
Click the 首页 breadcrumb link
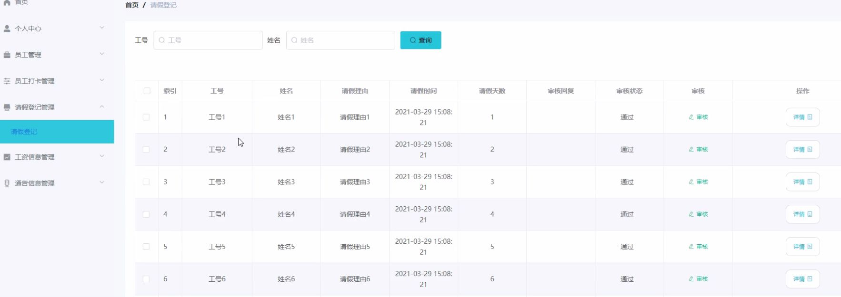[x=132, y=5]
